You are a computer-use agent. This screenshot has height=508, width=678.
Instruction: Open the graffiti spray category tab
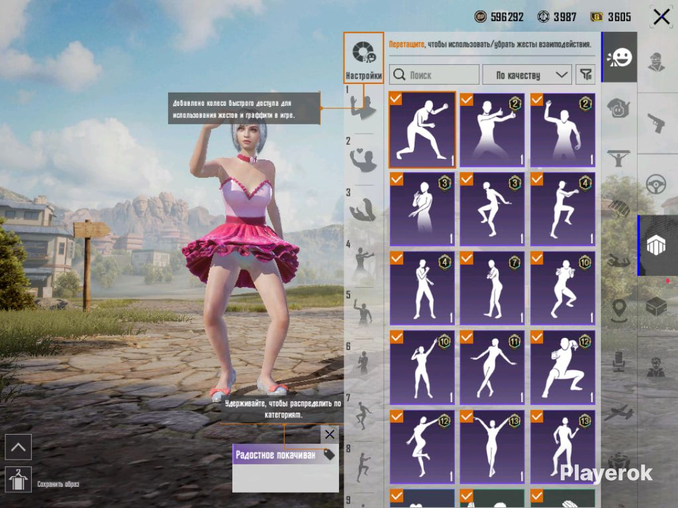pos(619,108)
